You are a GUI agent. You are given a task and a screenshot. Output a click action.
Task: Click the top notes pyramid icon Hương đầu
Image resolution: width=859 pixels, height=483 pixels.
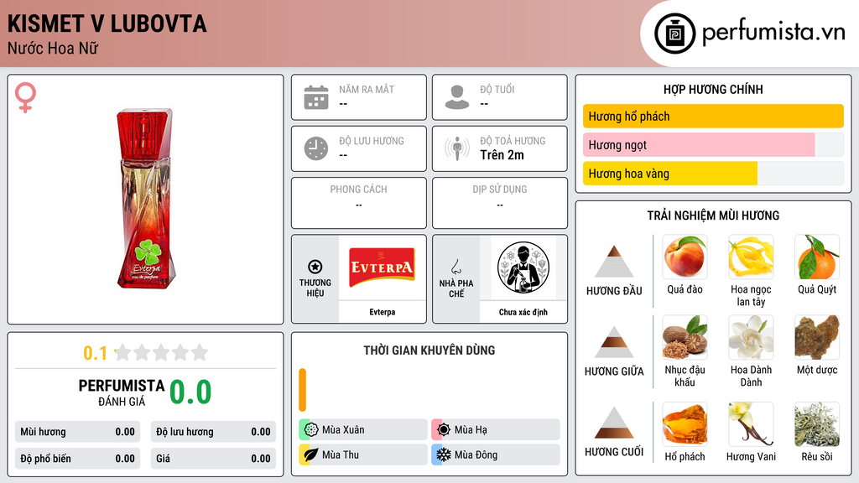pos(614,262)
